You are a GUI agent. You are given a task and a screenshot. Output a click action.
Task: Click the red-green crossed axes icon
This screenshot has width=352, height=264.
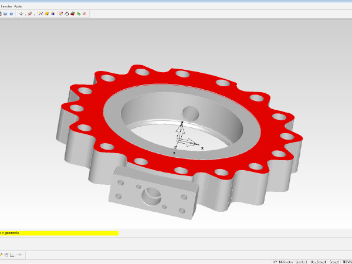(x=29, y=13)
